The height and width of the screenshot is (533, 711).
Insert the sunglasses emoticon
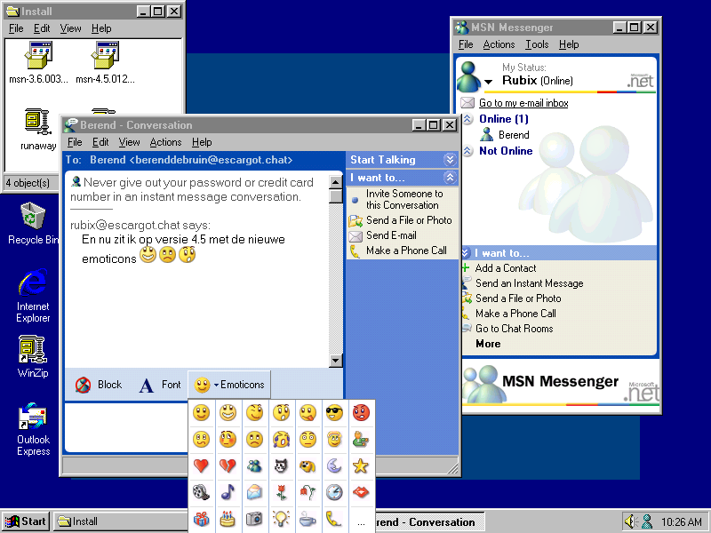click(334, 413)
